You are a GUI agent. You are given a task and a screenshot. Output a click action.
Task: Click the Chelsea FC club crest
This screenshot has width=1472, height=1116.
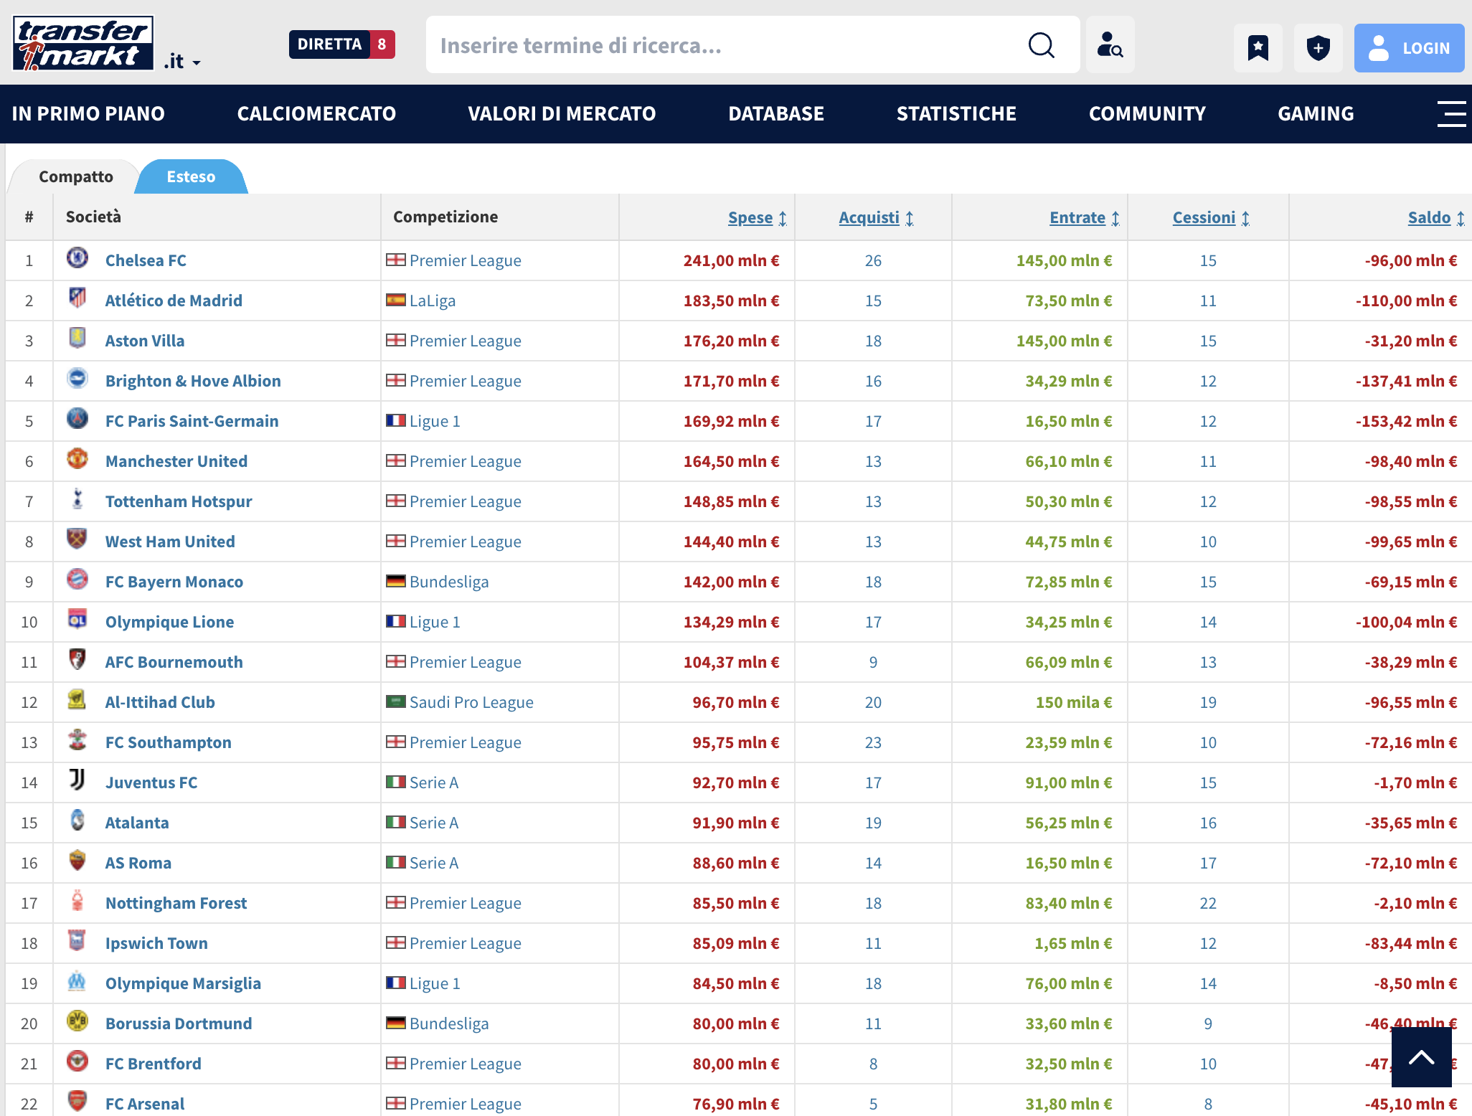[77, 258]
